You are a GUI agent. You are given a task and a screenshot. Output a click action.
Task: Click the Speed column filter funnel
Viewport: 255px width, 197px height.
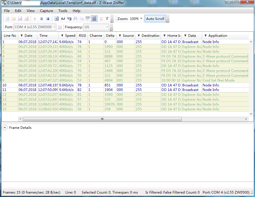coord(62,36)
